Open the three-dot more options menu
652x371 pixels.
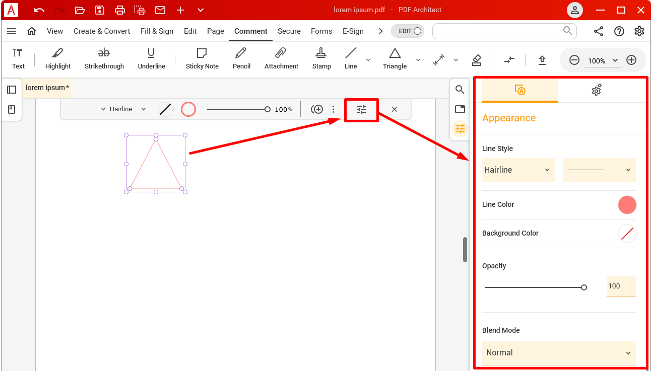333,109
